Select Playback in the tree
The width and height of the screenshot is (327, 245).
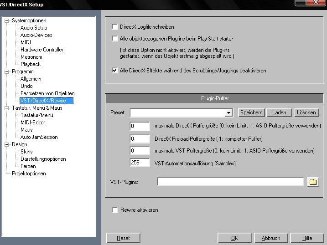[x=31, y=64]
